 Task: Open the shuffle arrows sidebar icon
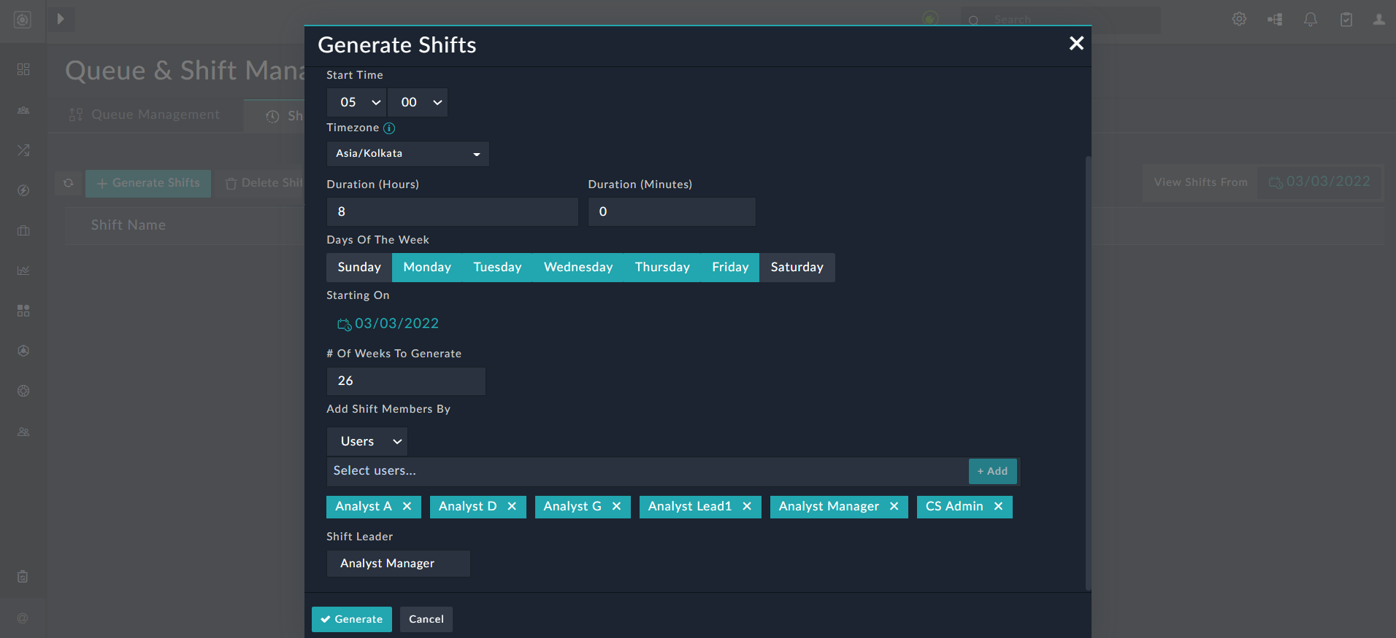click(x=23, y=150)
